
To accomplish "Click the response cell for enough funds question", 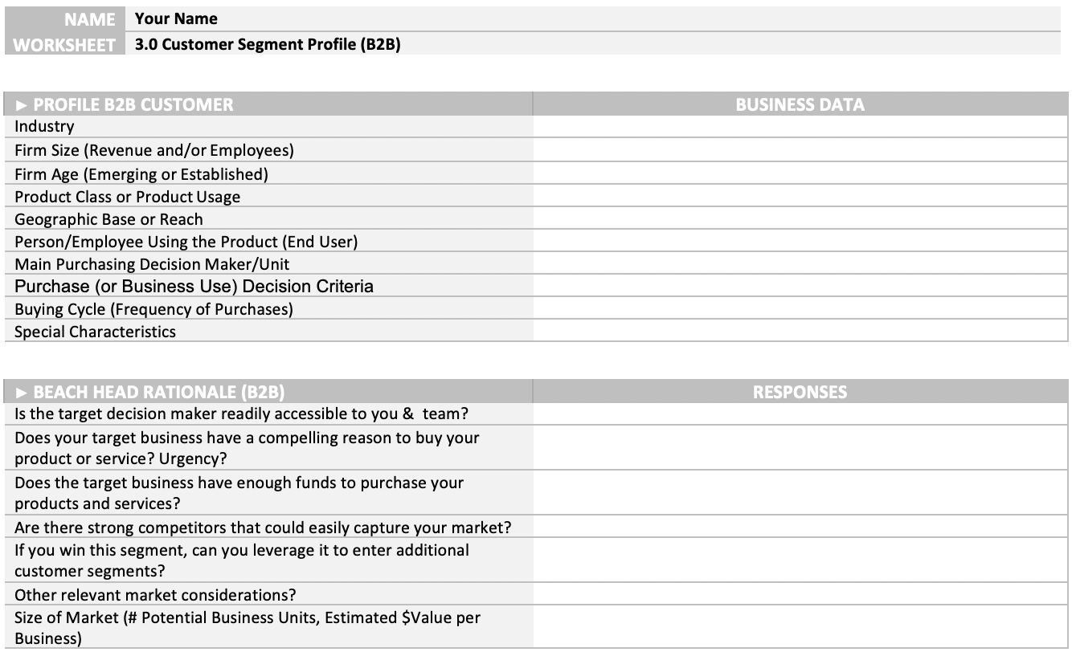I will coord(800,493).
